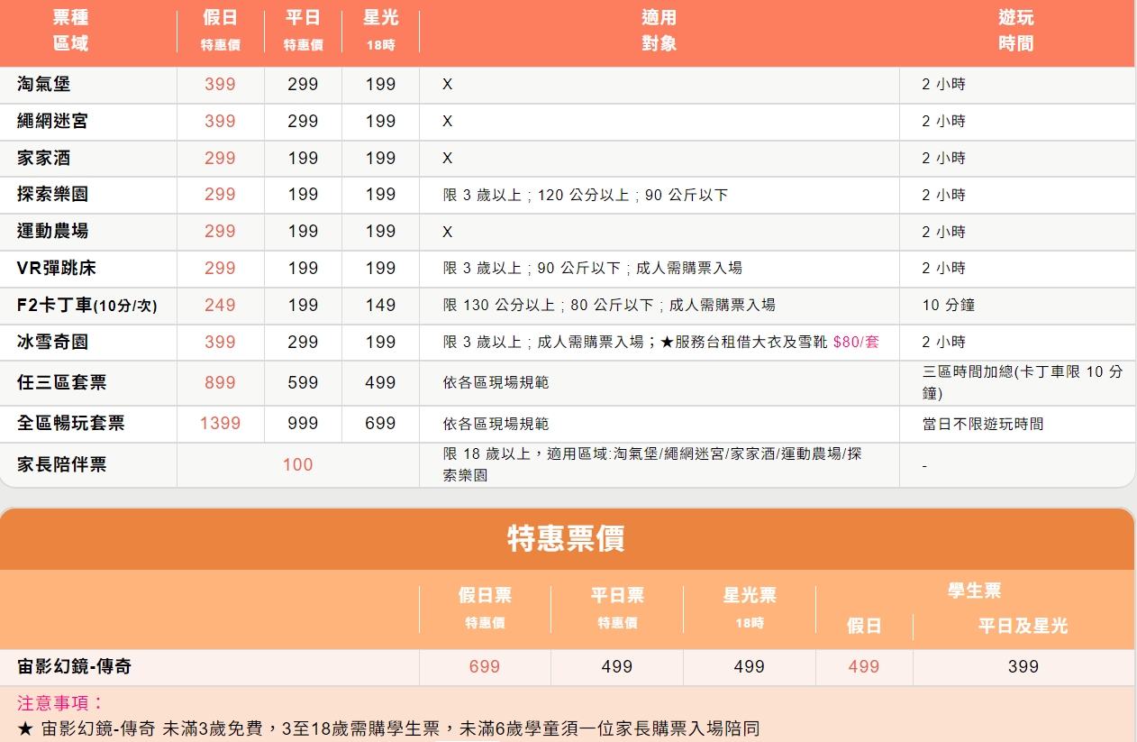
Task: Click the 淘氣堡 ticket row label
Action: coord(43,85)
